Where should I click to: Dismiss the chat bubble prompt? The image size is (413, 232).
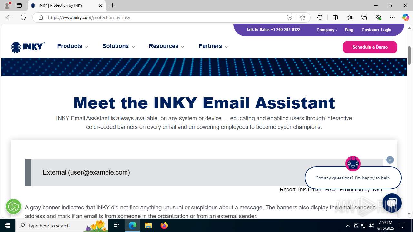coord(390,160)
